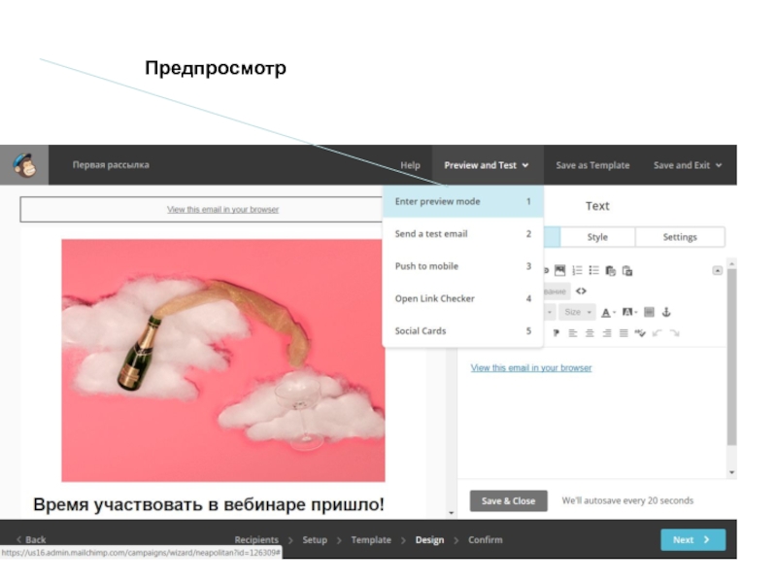Click the redo arrow icon
The image size is (777, 583).
[674, 333]
